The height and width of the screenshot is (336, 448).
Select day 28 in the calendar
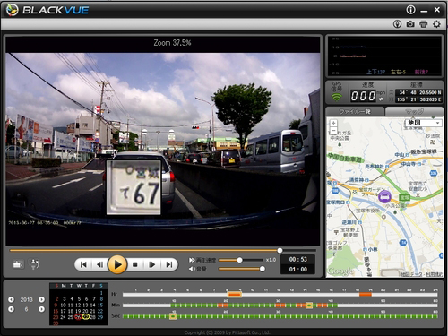click(93, 317)
